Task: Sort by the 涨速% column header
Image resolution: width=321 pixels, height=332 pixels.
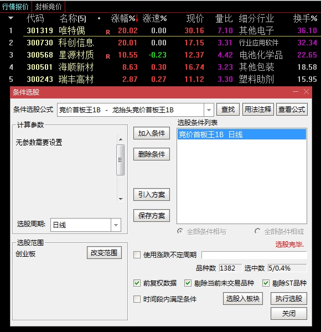Action: [154, 18]
